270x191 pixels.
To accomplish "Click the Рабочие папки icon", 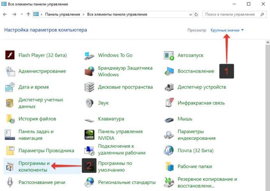I will [x=170, y=166].
